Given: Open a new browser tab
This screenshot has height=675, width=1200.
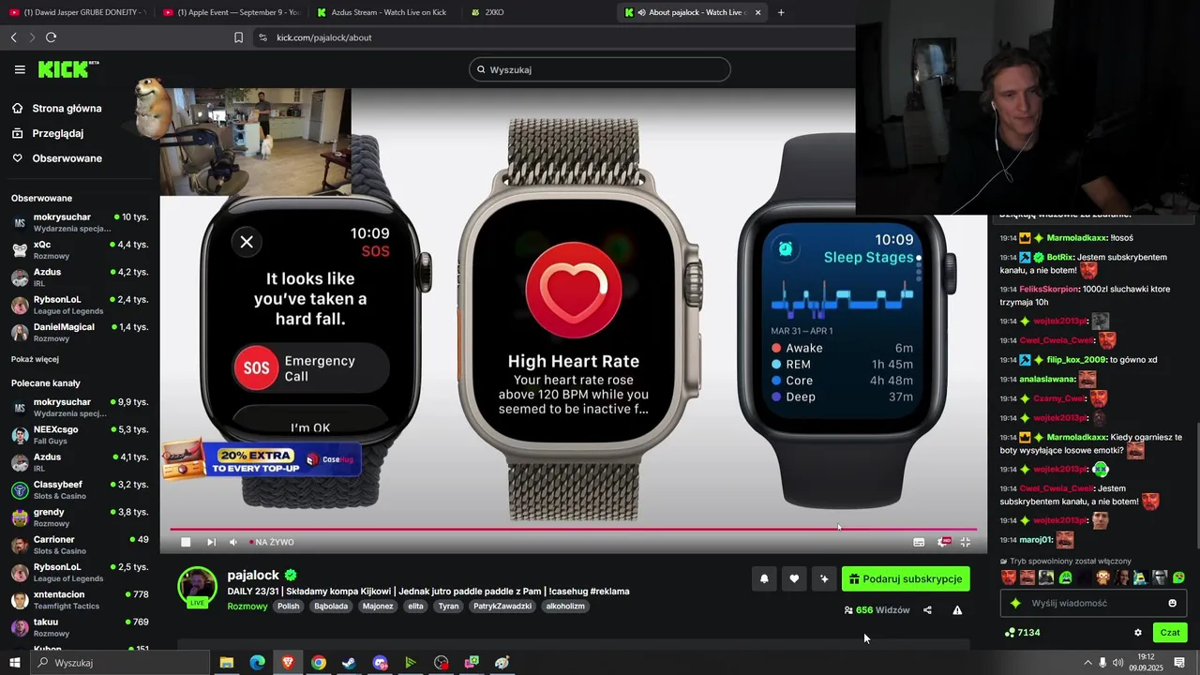Looking at the screenshot, I should click(x=781, y=12).
